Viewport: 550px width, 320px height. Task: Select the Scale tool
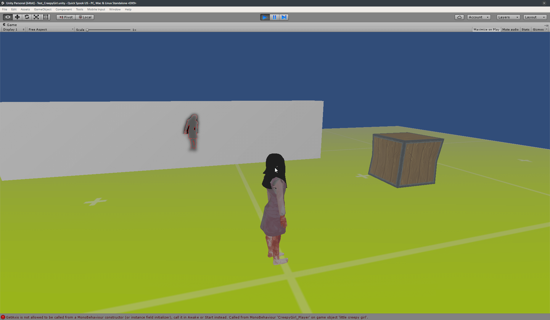(x=36, y=17)
